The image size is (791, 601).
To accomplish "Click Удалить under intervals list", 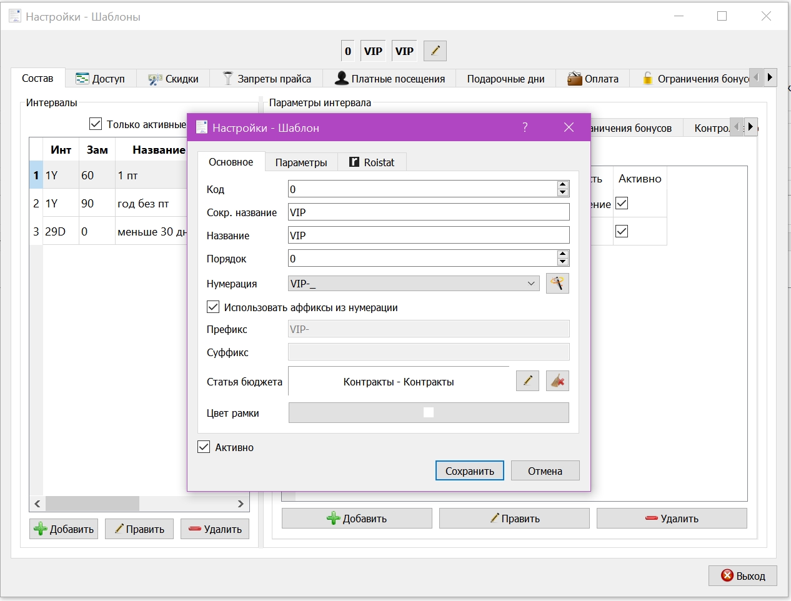I will [215, 529].
